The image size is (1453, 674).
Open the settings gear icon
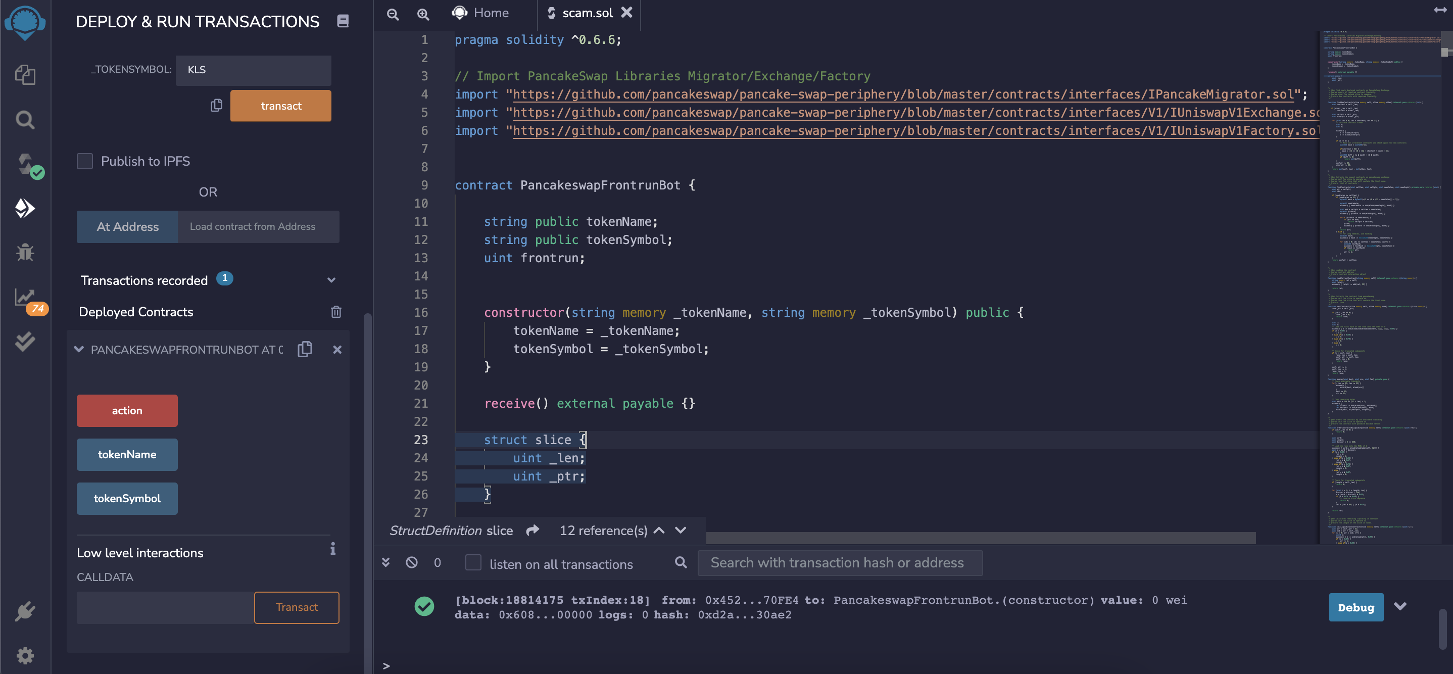pyautogui.click(x=25, y=655)
